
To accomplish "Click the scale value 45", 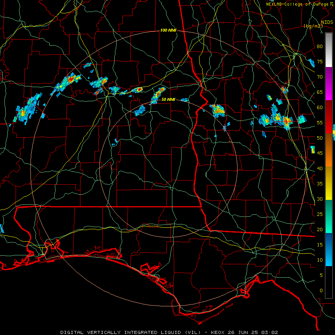I will (x=320, y=153).
